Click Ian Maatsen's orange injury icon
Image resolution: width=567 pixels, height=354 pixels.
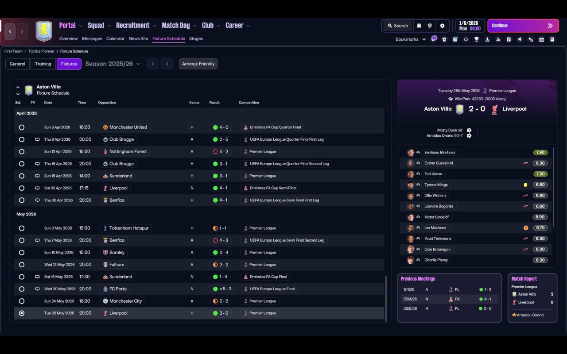tap(526, 228)
